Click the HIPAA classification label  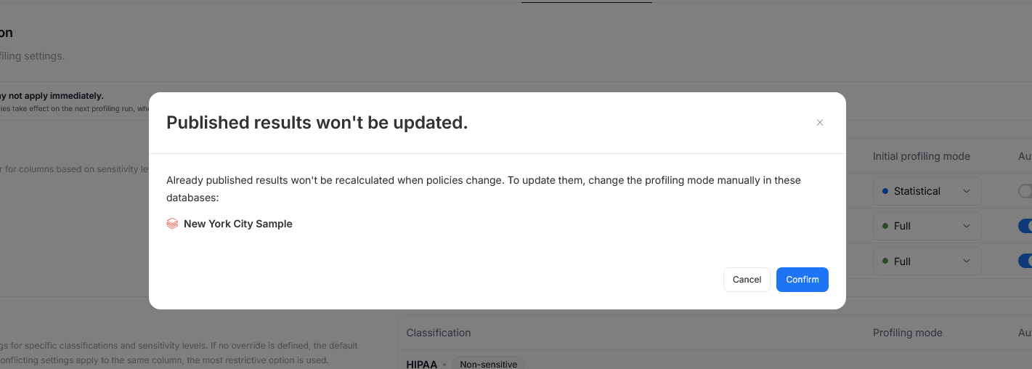click(x=421, y=364)
